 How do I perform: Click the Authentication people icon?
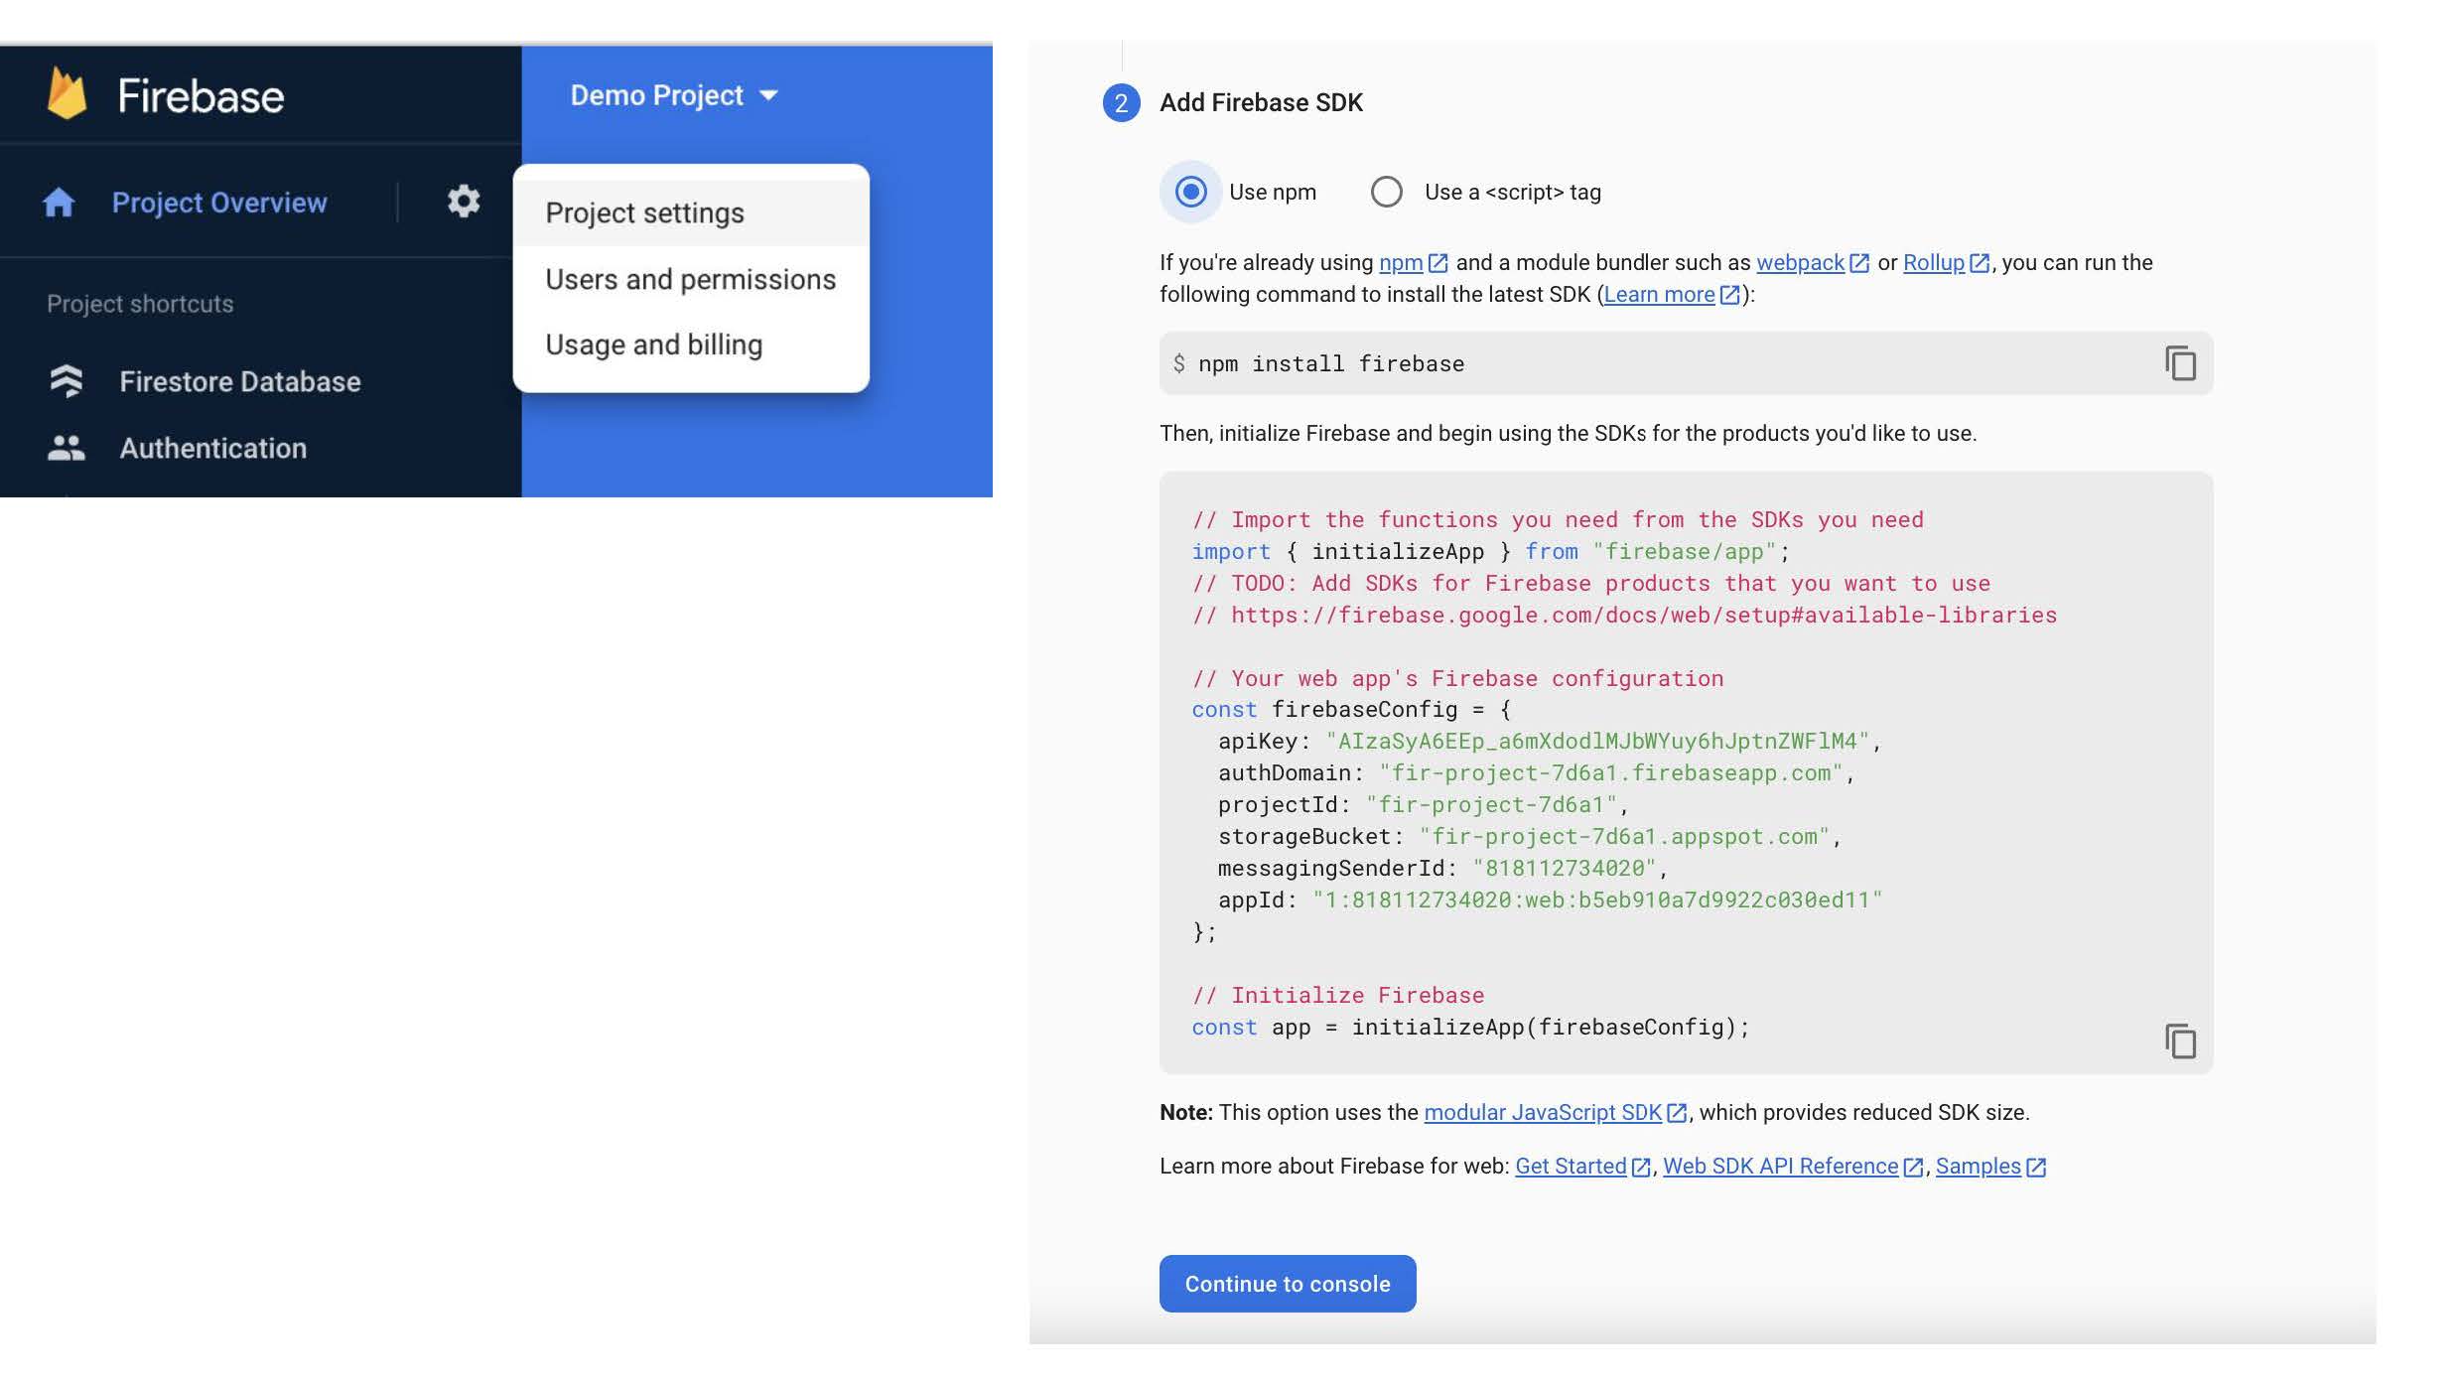[67, 448]
